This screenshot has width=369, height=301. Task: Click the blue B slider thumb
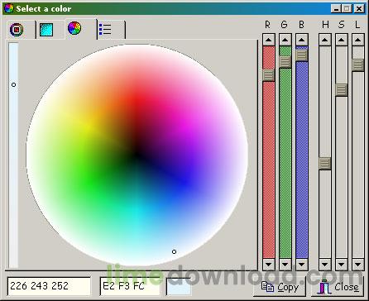[302, 55]
